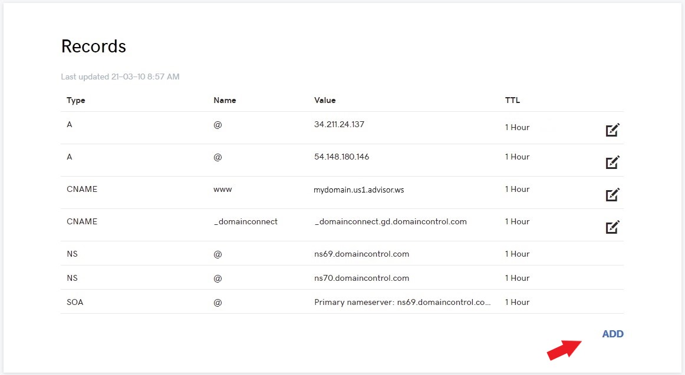
Task: Click the Name column header
Action: [x=225, y=100]
